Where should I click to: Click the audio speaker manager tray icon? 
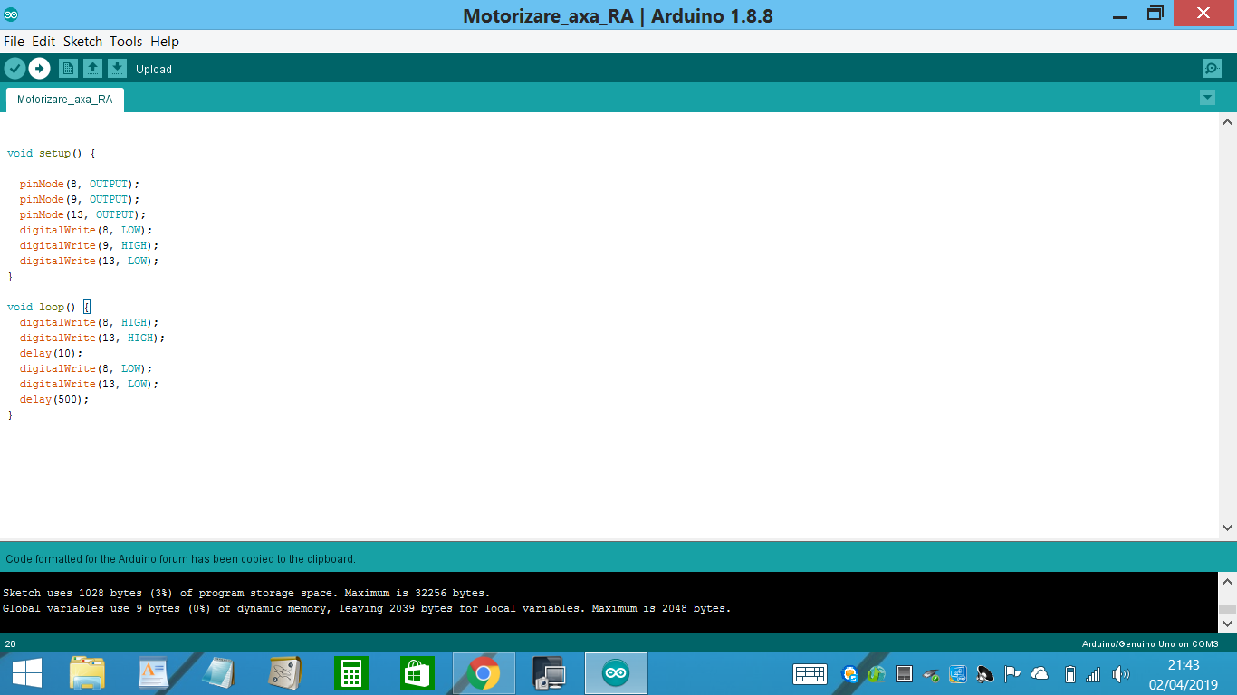985,674
